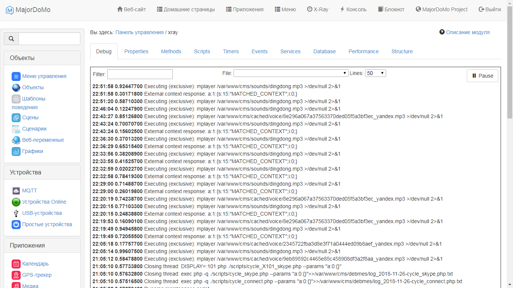Click the Графики chart icon

[16, 151]
